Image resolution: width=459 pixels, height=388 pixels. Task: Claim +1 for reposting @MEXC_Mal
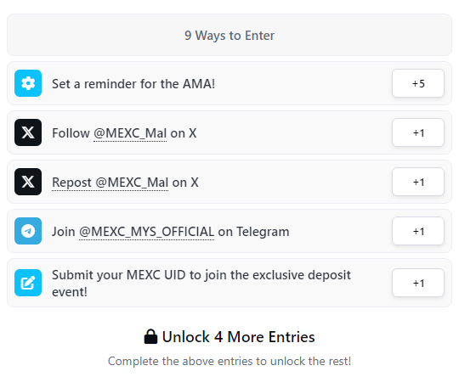coord(418,182)
